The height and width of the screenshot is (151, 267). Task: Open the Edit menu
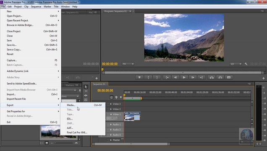pos(10,7)
